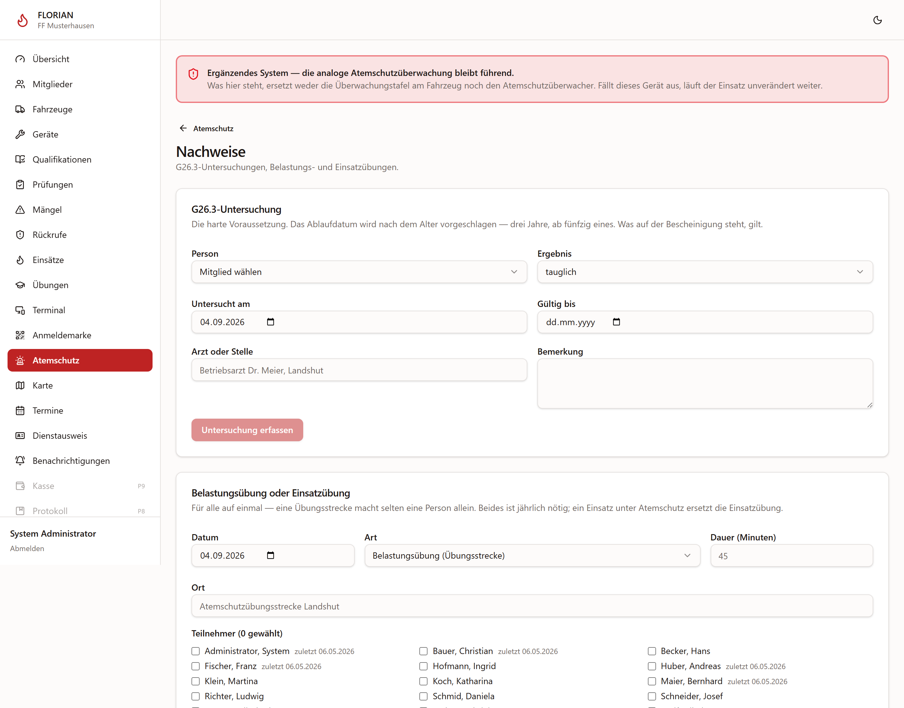Open calendar picker in Untersucht am field
This screenshot has height=708, width=904.
(270, 322)
